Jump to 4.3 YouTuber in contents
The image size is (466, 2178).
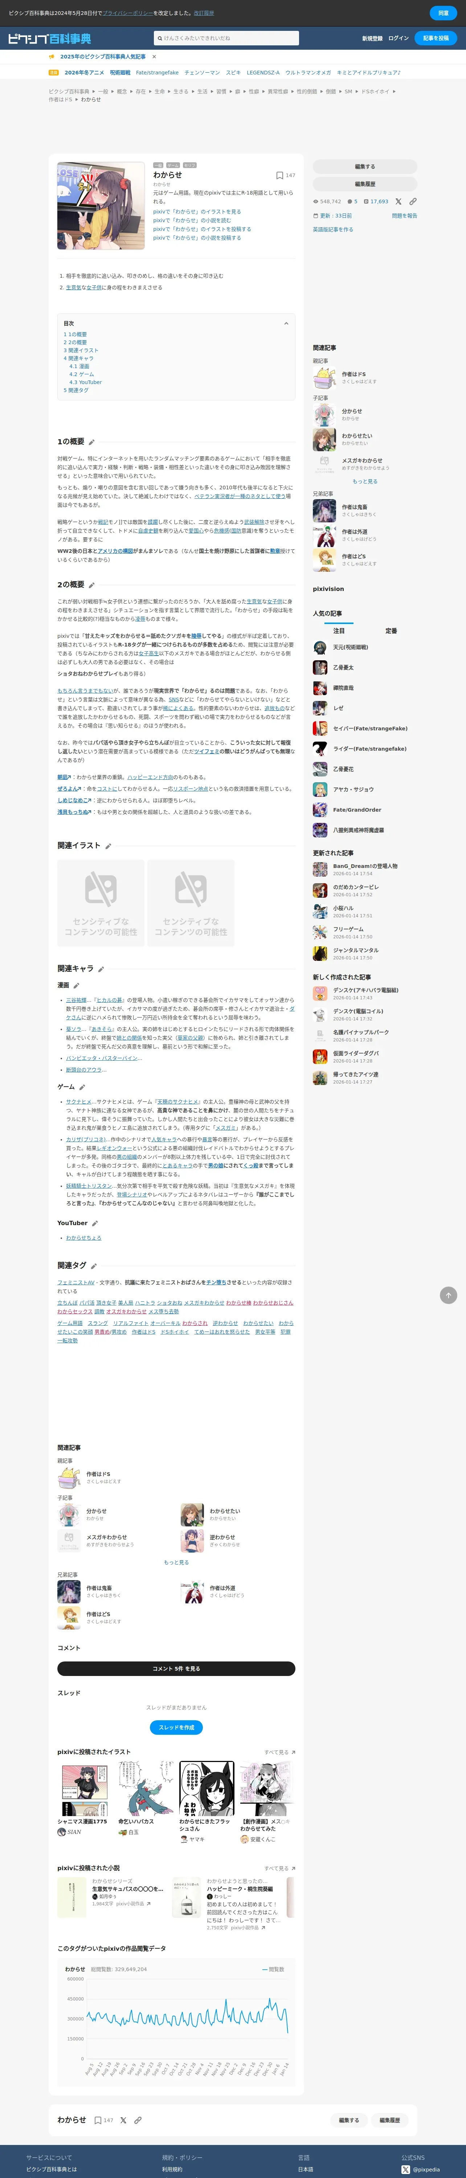coord(85,382)
